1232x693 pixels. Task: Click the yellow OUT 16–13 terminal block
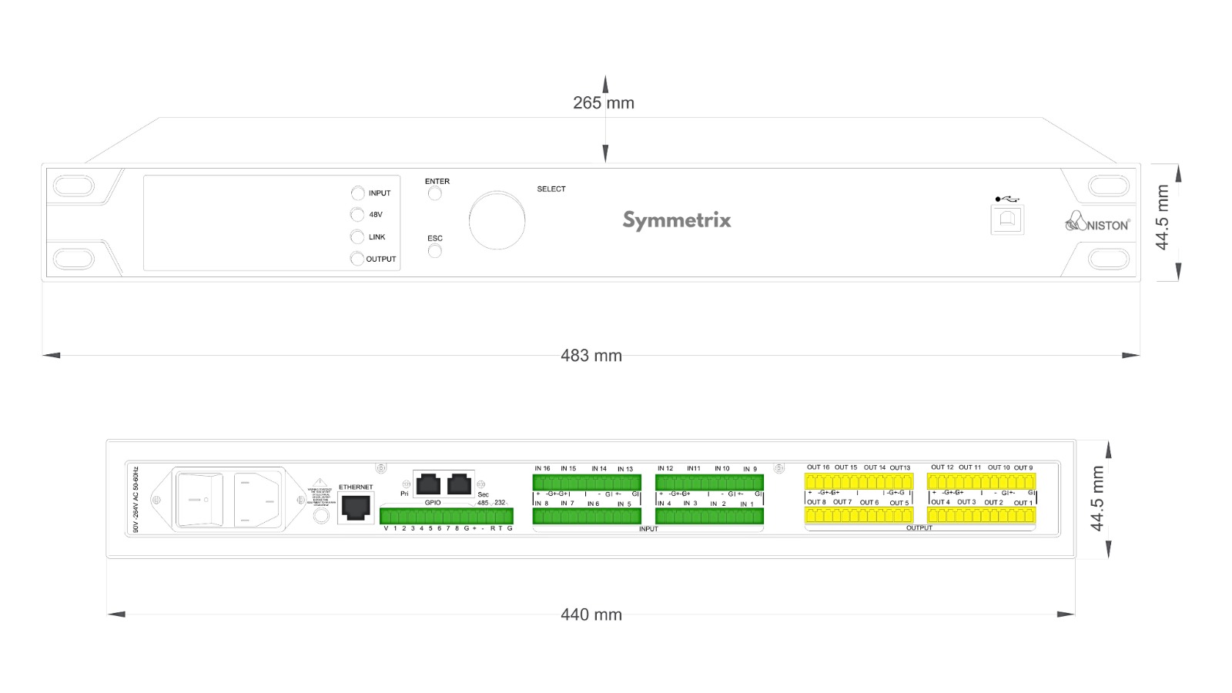(x=859, y=481)
